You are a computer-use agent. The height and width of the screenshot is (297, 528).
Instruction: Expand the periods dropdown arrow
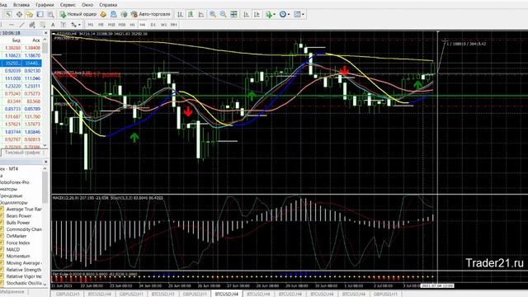289,14
